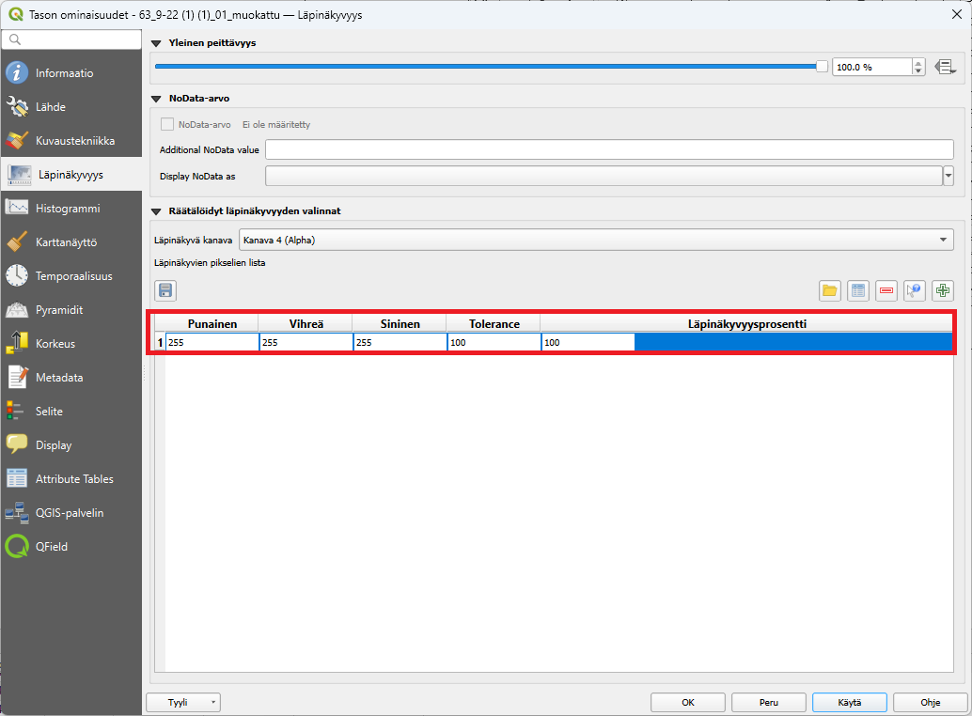This screenshot has height=716, width=972.
Task: Click the Additional NoData value field
Action: click(609, 150)
